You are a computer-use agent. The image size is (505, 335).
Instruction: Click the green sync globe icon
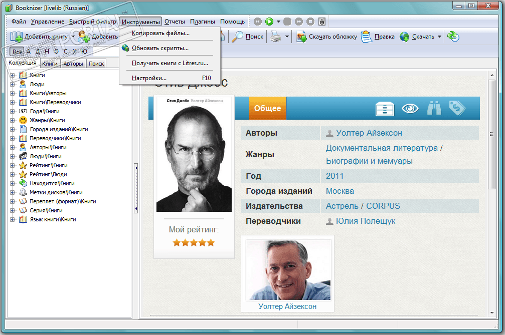(453, 37)
